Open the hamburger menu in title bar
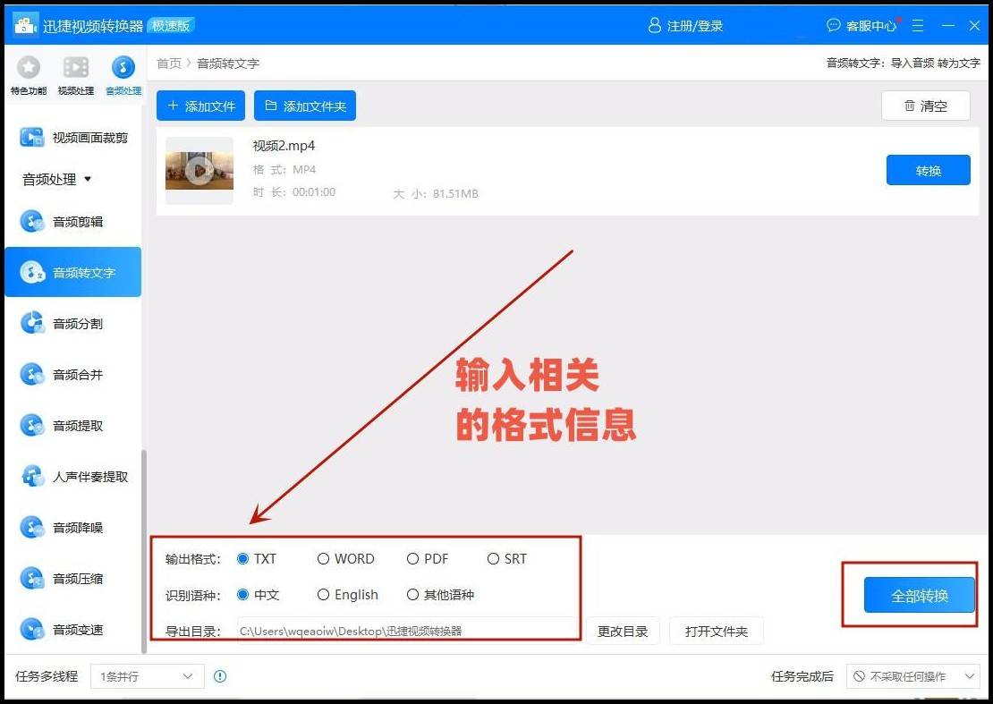993x704 pixels. click(x=918, y=25)
